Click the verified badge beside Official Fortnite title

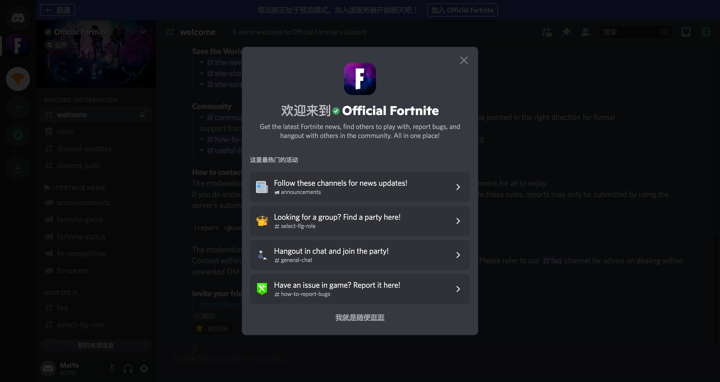point(336,111)
